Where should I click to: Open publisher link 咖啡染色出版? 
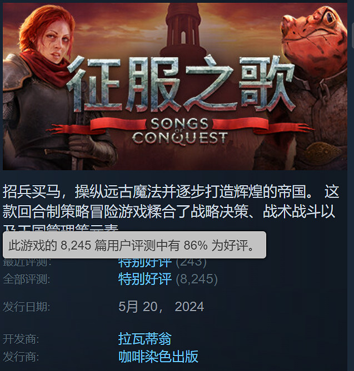coord(158,357)
